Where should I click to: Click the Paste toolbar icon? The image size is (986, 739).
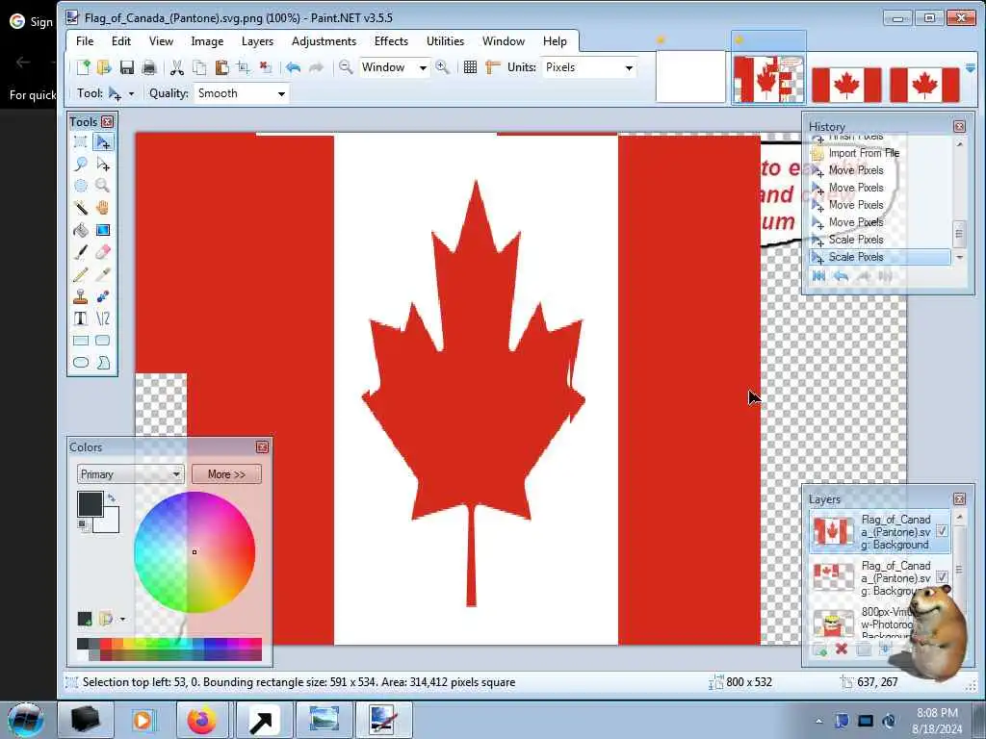click(x=221, y=67)
